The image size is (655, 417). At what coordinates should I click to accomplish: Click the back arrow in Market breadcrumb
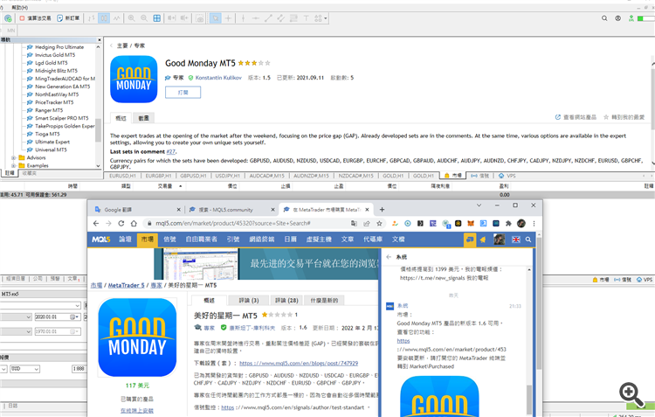(x=112, y=45)
